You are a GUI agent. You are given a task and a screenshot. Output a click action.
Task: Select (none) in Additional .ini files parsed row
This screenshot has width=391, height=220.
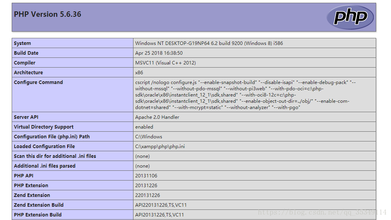[142, 166]
